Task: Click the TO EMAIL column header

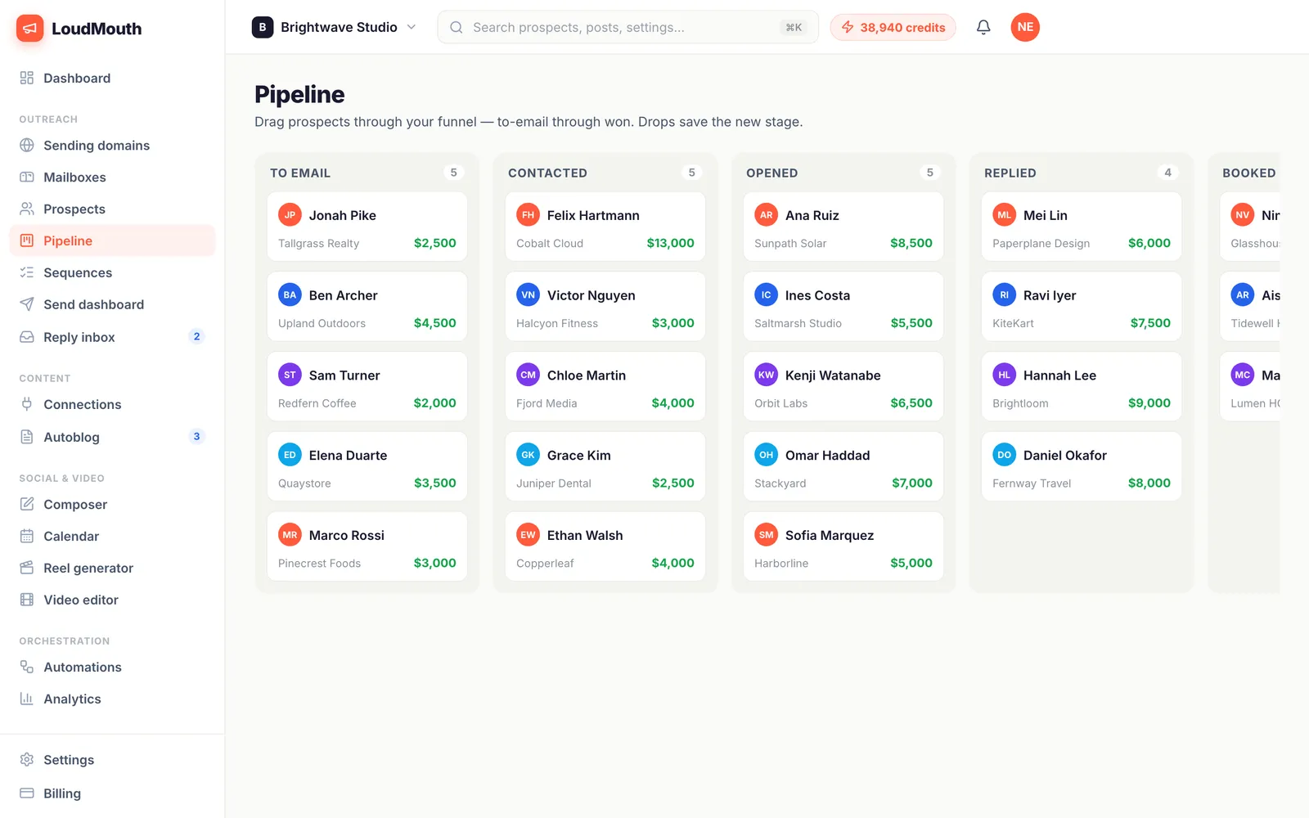Action: coord(300,173)
